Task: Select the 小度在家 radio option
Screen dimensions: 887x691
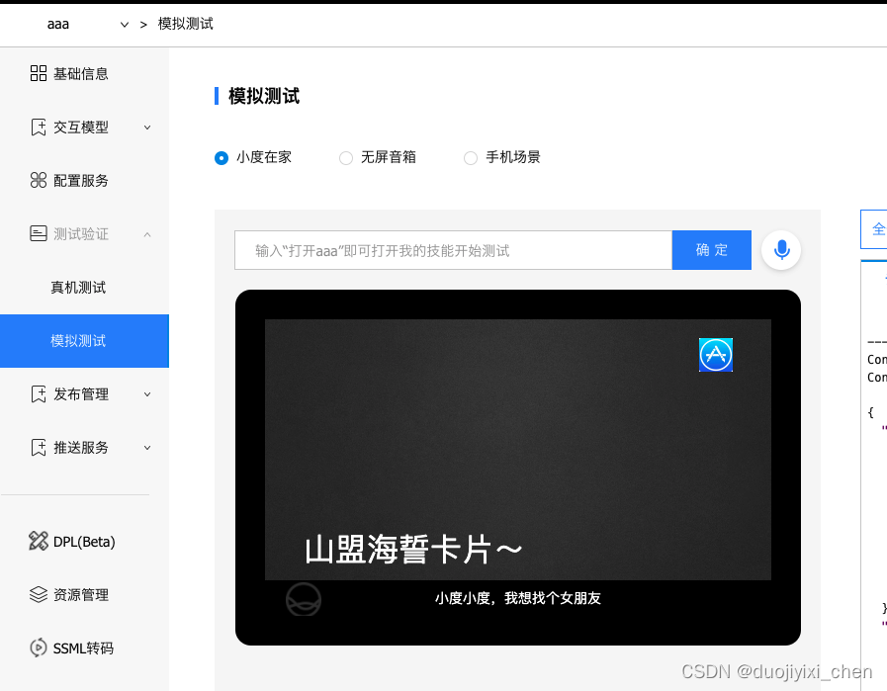Action: (x=222, y=158)
